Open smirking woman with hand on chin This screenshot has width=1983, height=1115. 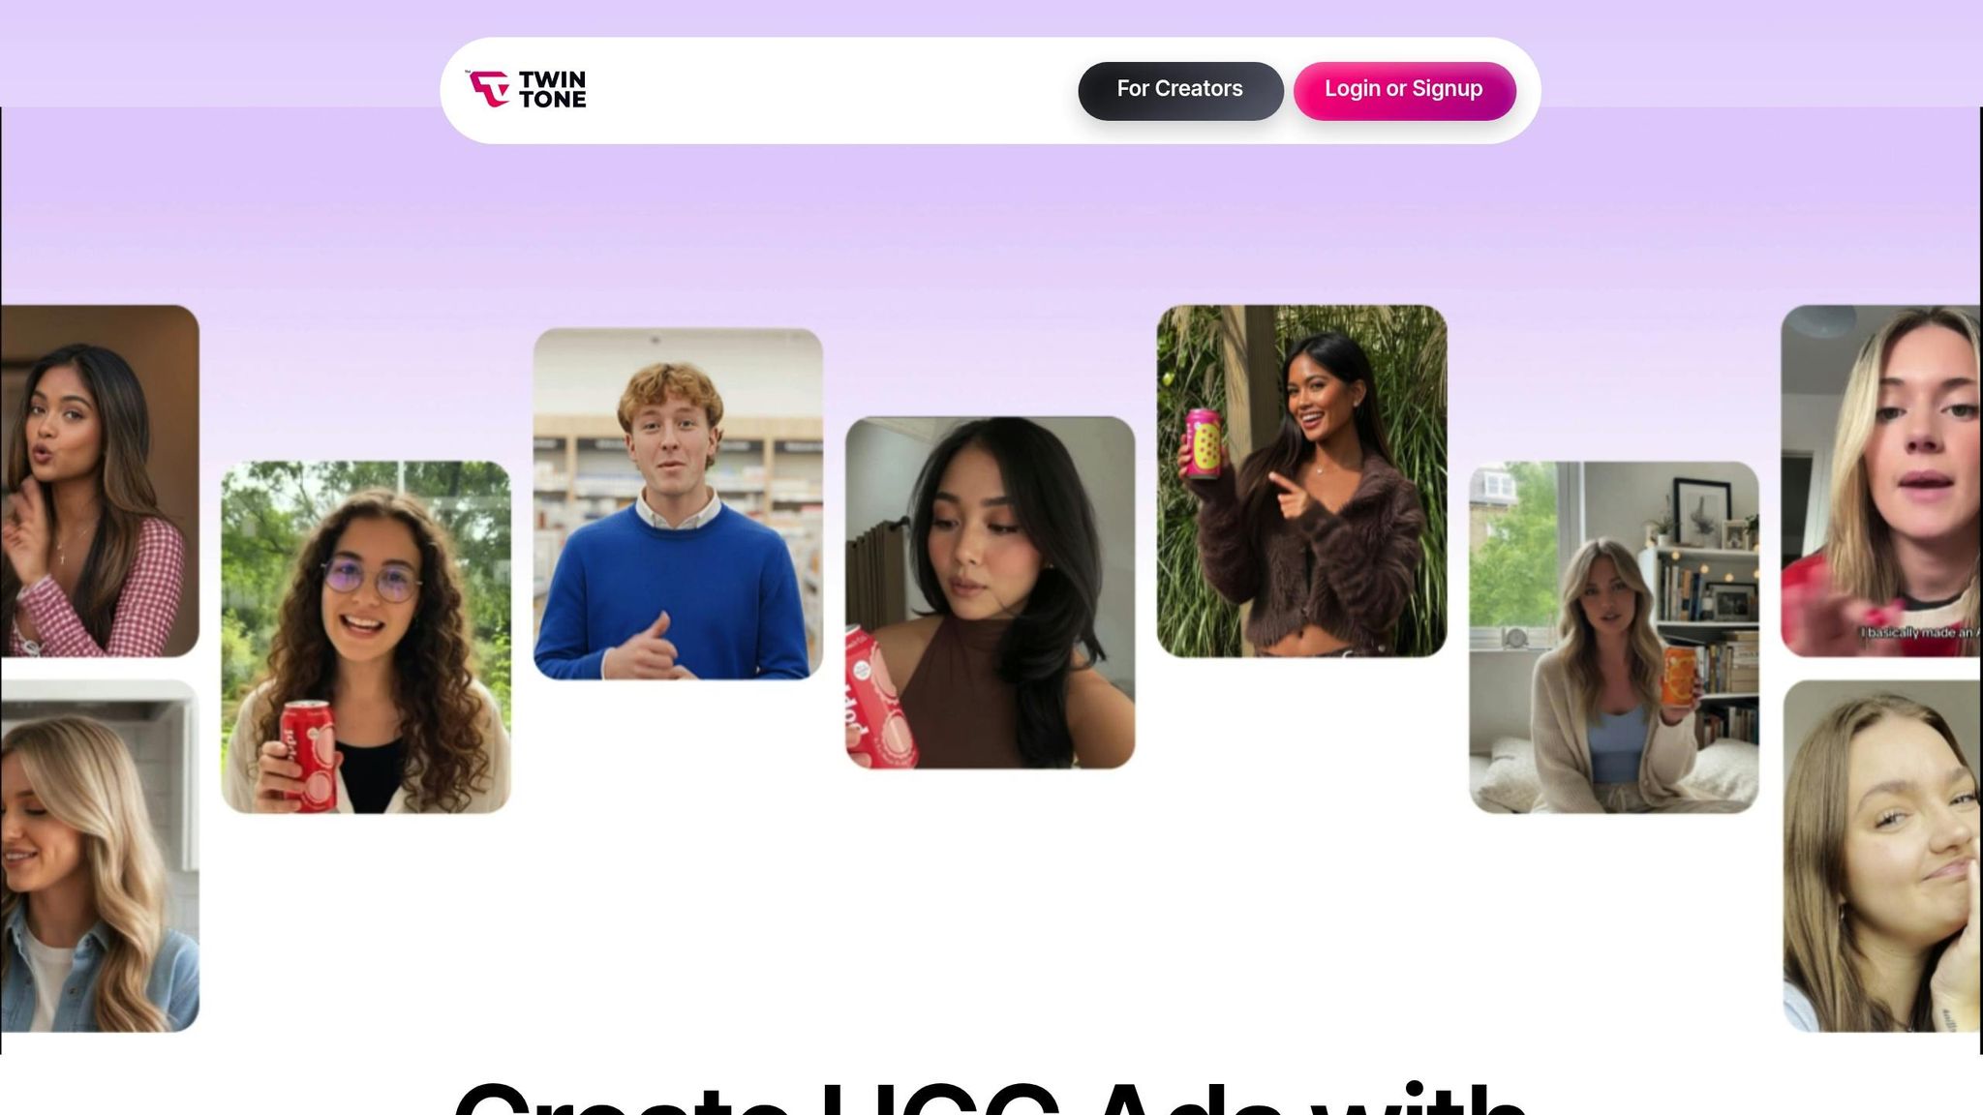(x=1881, y=856)
